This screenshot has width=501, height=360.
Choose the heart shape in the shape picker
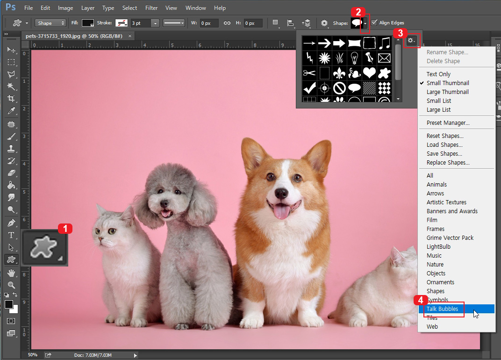(x=369, y=73)
